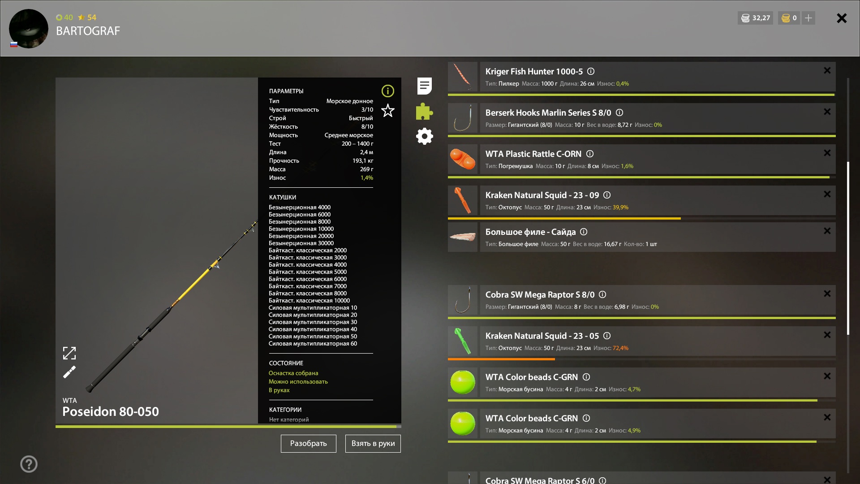Click Силовая мультипликаторная 60 reel entry
The height and width of the screenshot is (484, 860).
point(313,343)
